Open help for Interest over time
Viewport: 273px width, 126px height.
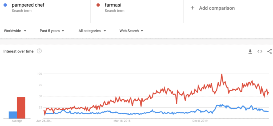coord(39,51)
